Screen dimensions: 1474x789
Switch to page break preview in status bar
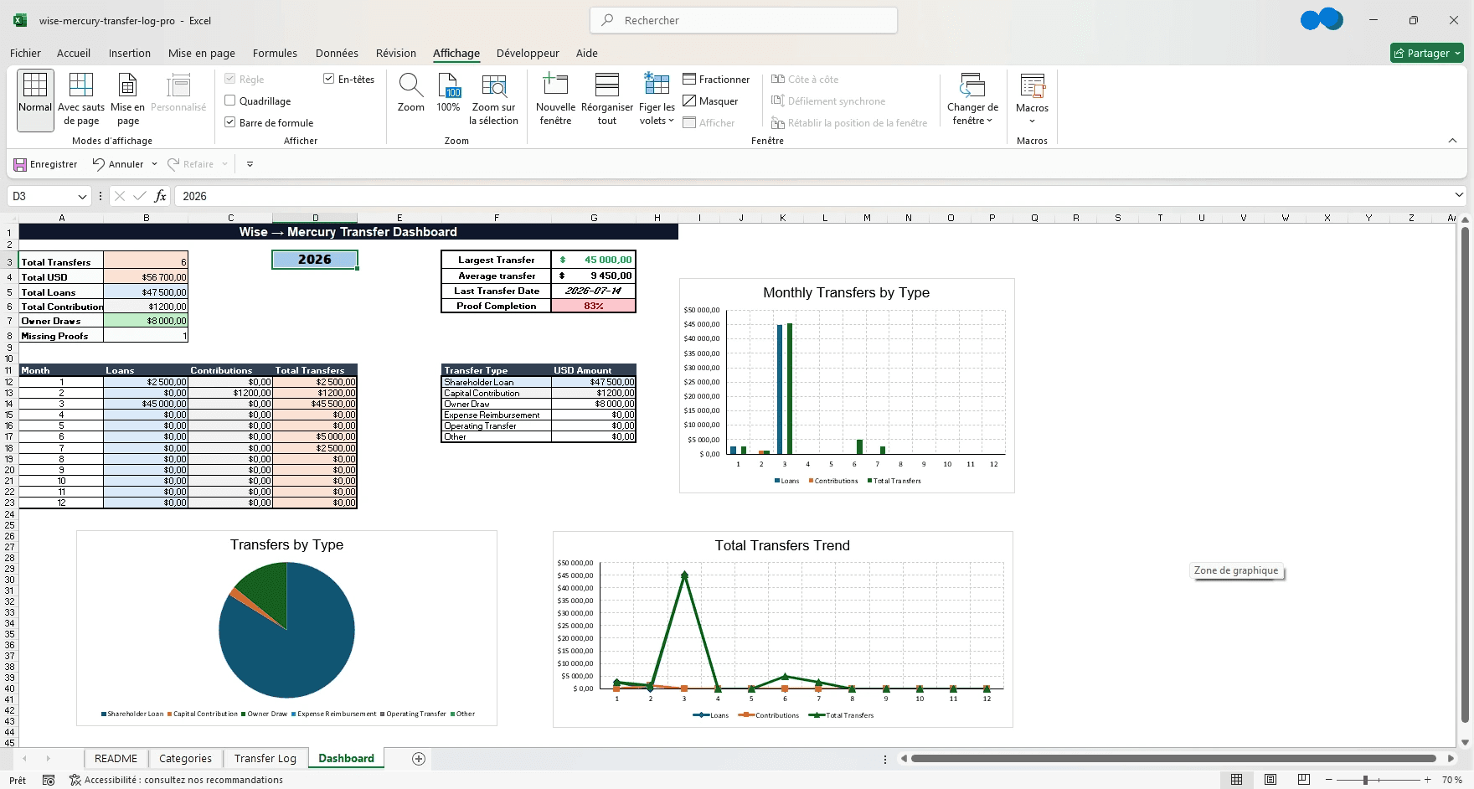(x=1303, y=780)
